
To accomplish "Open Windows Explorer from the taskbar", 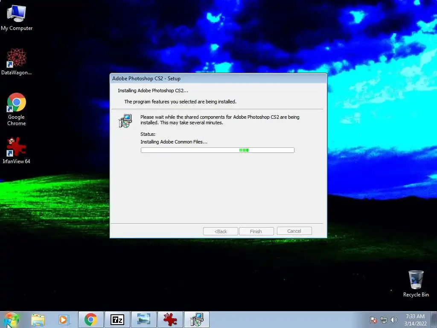I will pyautogui.click(x=38, y=319).
